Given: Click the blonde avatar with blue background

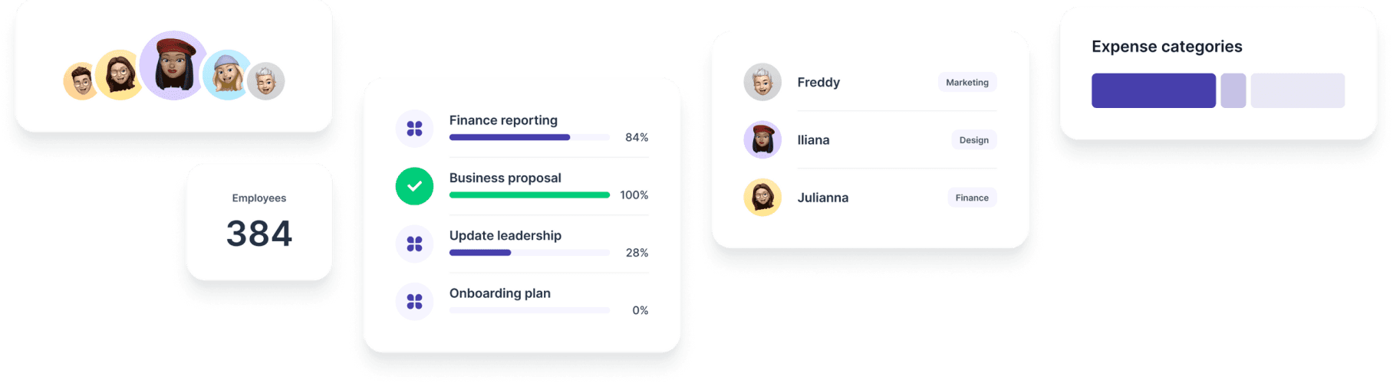Looking at the screenshot, I should (226, 75).
